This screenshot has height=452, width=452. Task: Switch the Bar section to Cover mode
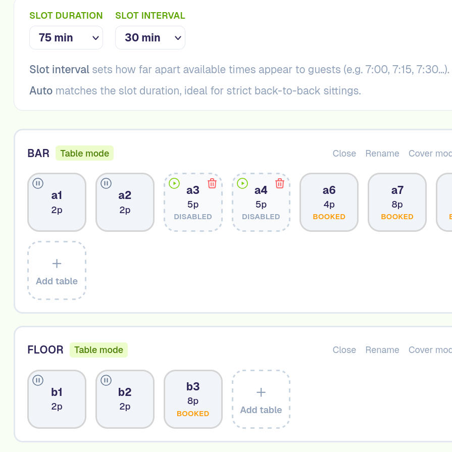coord(430,154)
